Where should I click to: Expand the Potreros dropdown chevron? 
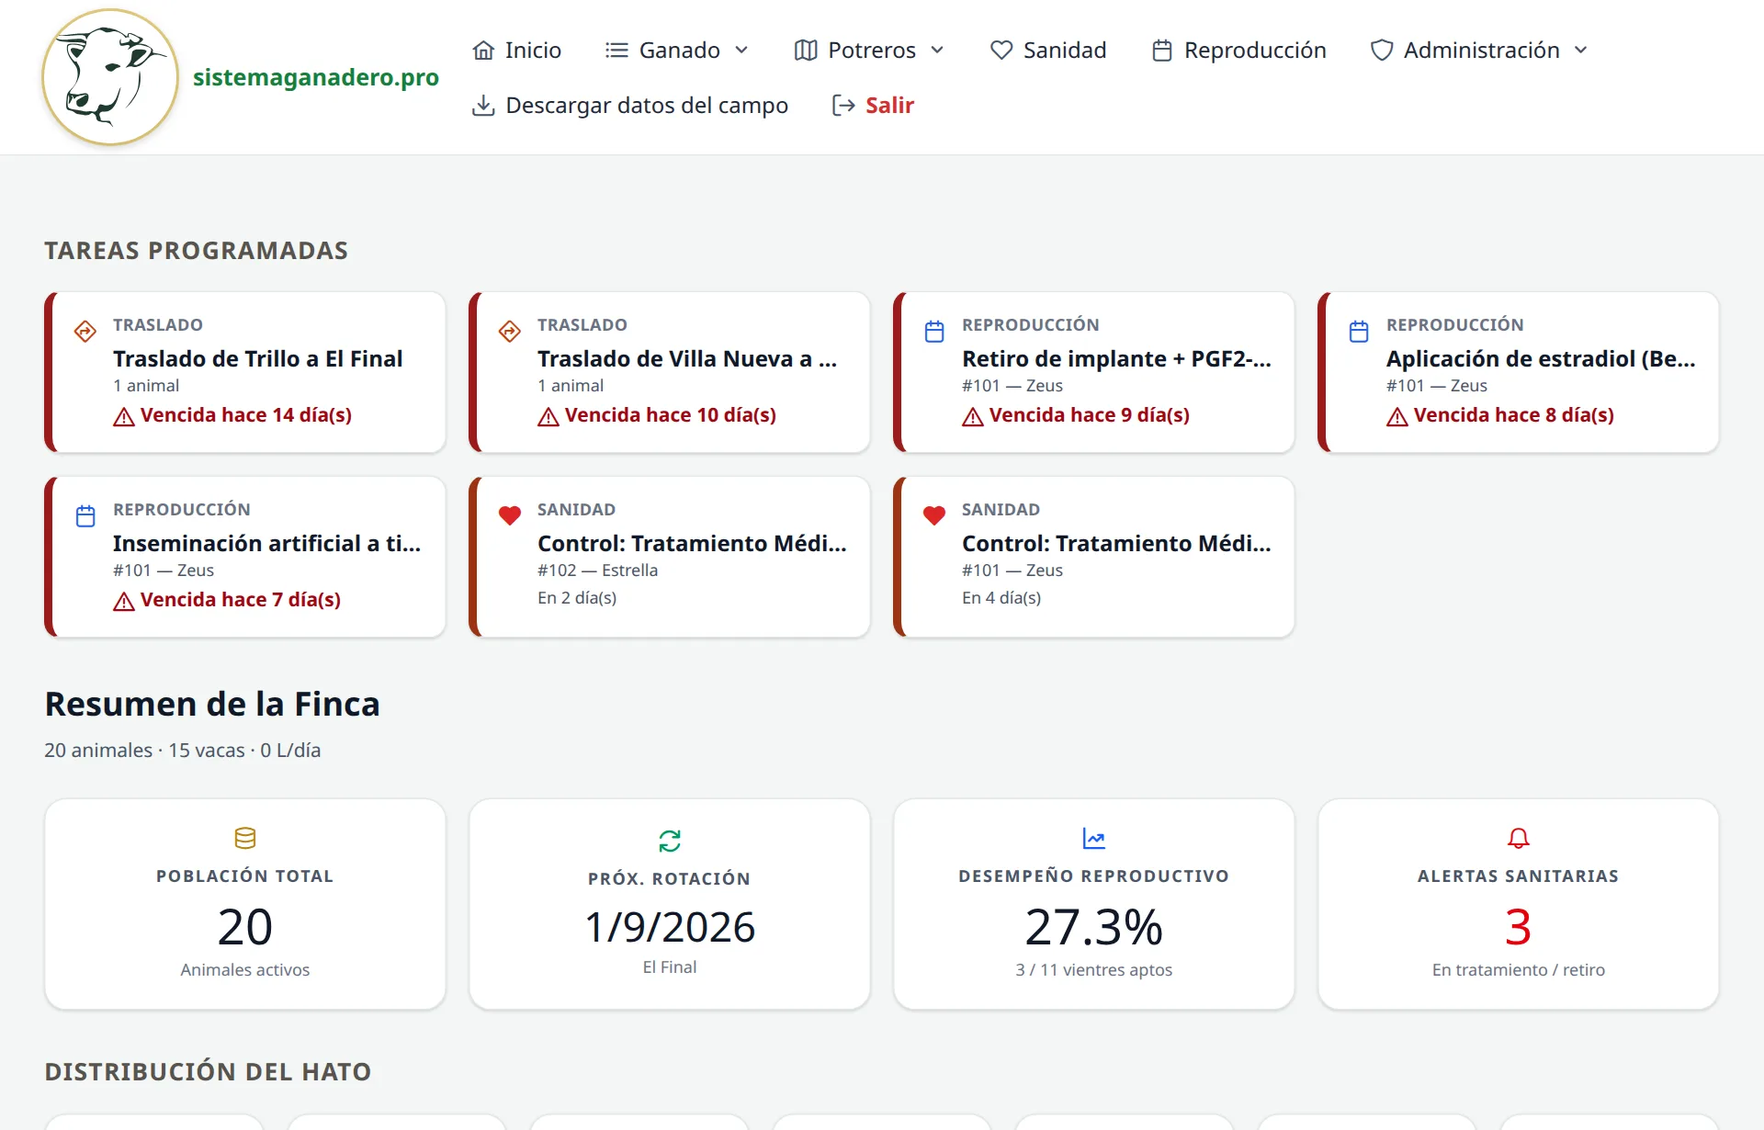[x=937, y=51]
